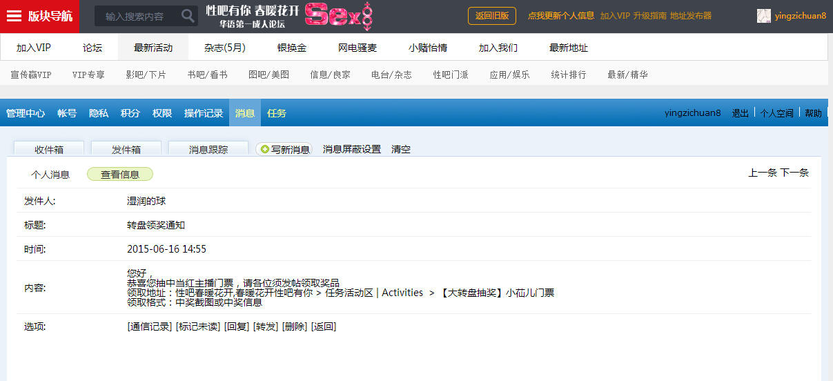Open the 加入VIP main navigation item
Screen dimensions: 833x381
click(x=34, y=48)
